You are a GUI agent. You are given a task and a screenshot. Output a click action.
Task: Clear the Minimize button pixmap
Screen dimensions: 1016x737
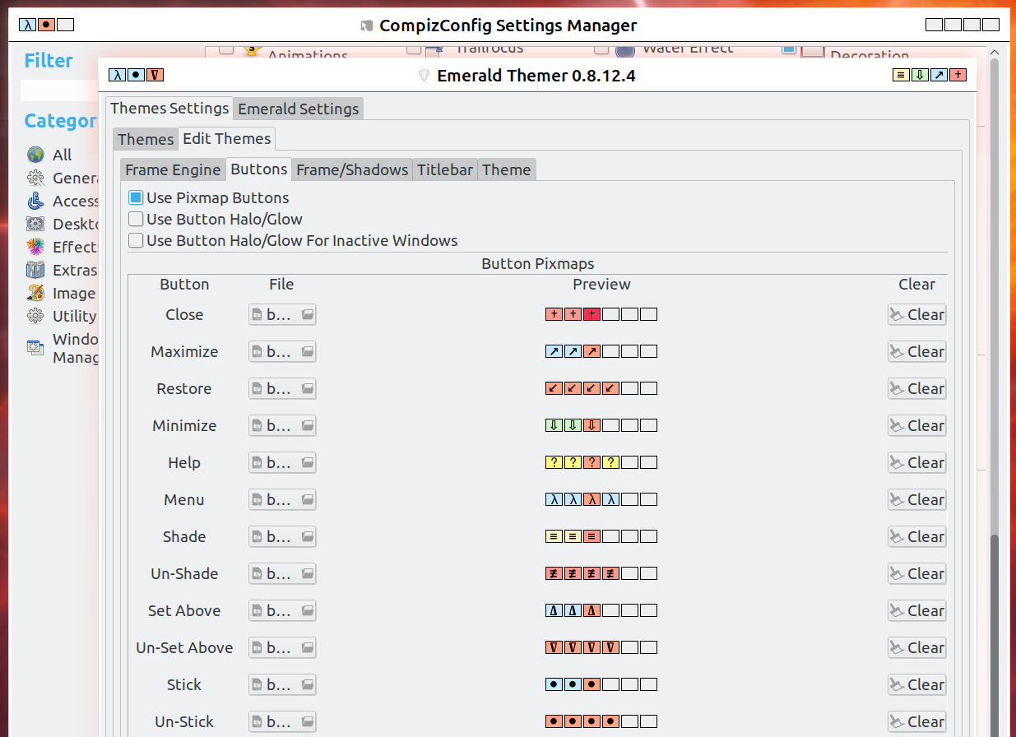tap(916, 426)
